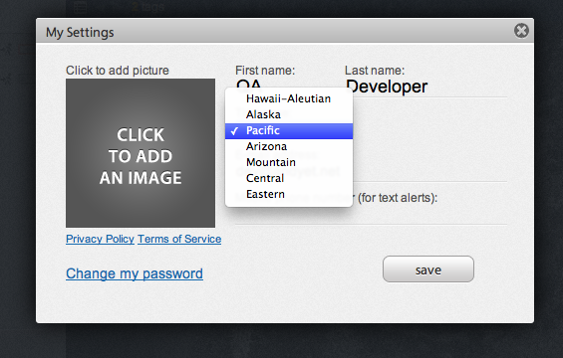Click the phone number input for text alerts
This screenshot has width=563, height=358.
click(371, 215)
